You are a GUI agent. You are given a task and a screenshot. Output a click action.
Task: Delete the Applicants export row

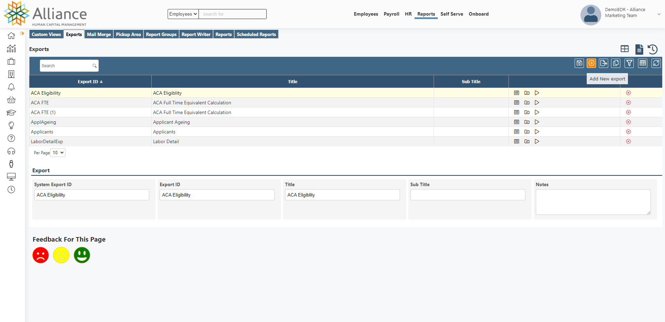pos(628,132)
